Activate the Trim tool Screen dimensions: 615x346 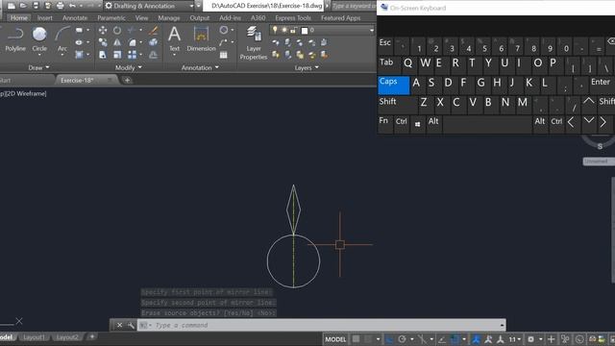[x=132, y=30]
